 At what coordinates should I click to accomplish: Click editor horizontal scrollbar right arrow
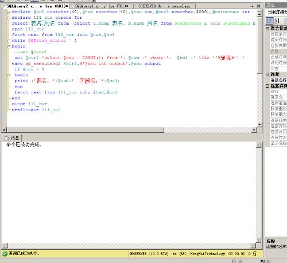coord(254,130)
